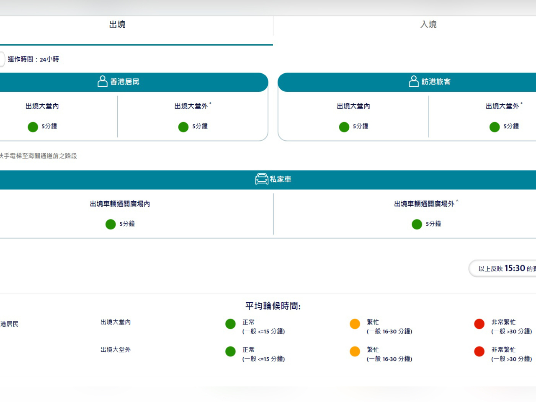This screenshot has width=536, height=402.
Task: Click the 運作時間：24小時 text
Action: tap(33, 59)
